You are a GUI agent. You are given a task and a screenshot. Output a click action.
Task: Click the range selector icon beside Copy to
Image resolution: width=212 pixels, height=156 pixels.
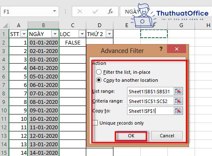point(178,111)
